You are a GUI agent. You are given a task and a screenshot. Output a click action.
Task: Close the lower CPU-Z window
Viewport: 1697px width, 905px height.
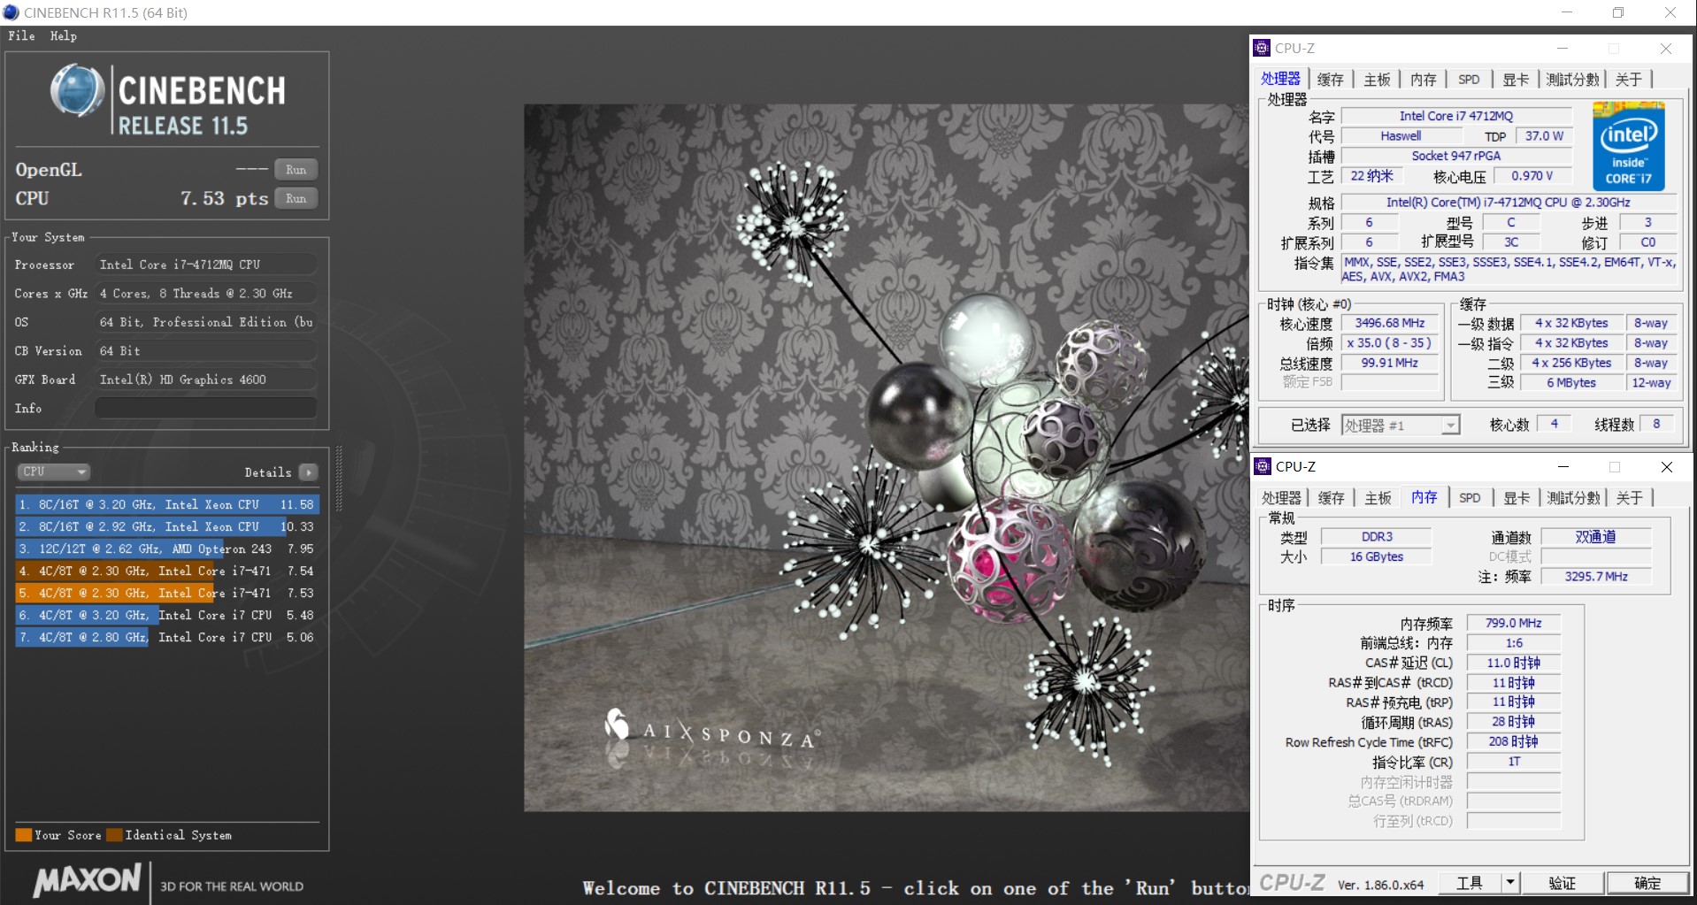click(x=1666, y=466)
